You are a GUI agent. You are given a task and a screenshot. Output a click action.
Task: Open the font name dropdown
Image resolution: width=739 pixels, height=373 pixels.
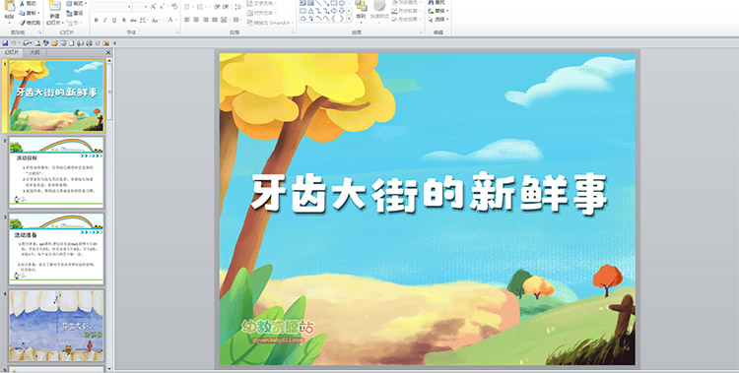(129, 7)
